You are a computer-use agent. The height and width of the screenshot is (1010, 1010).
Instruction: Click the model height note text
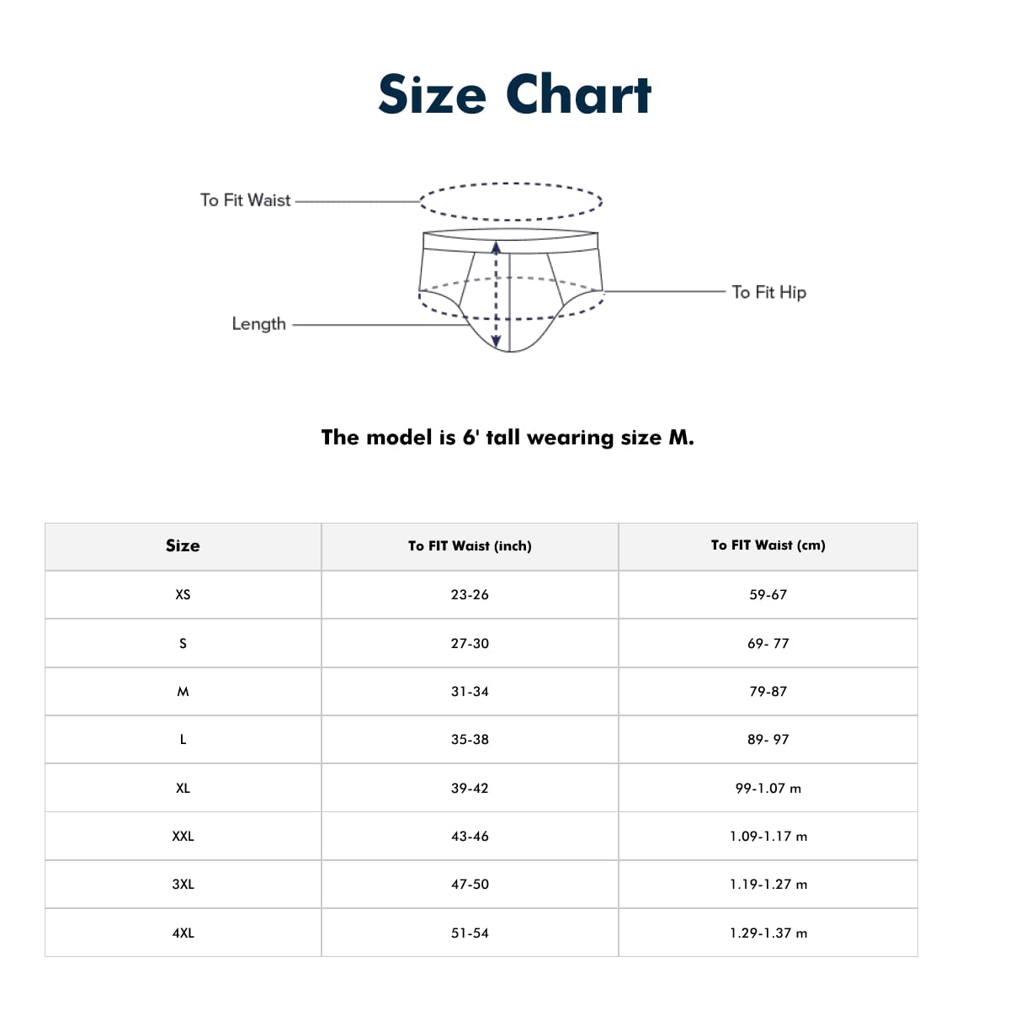point(508,438)
